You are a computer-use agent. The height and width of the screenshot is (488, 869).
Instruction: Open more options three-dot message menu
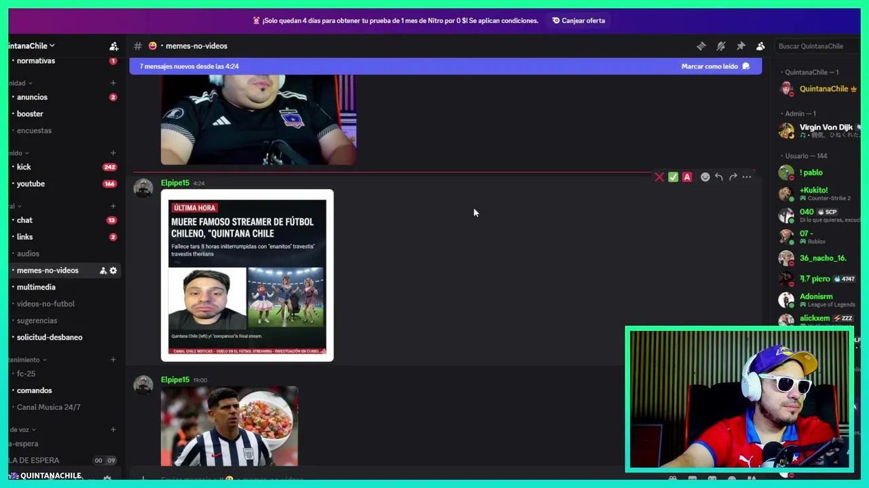click(x=747, y=177)
